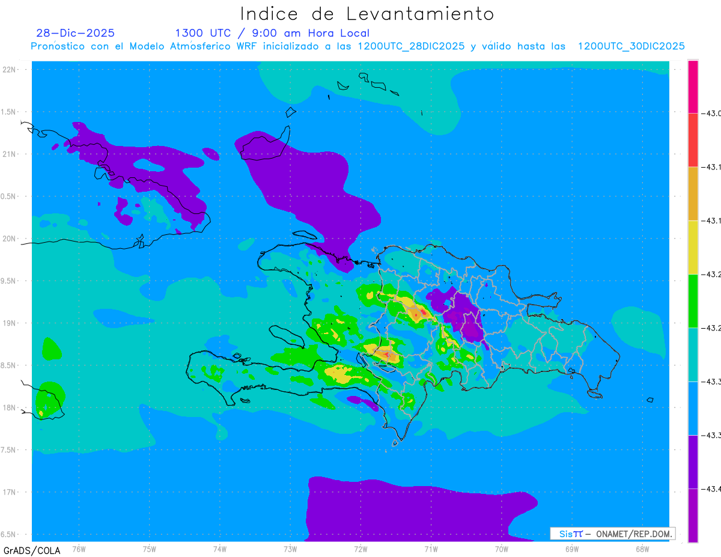721x557 pixels.
Task: Click the 'ONAMET/REP.DOM.' credit box
Action: coord(612,534)
